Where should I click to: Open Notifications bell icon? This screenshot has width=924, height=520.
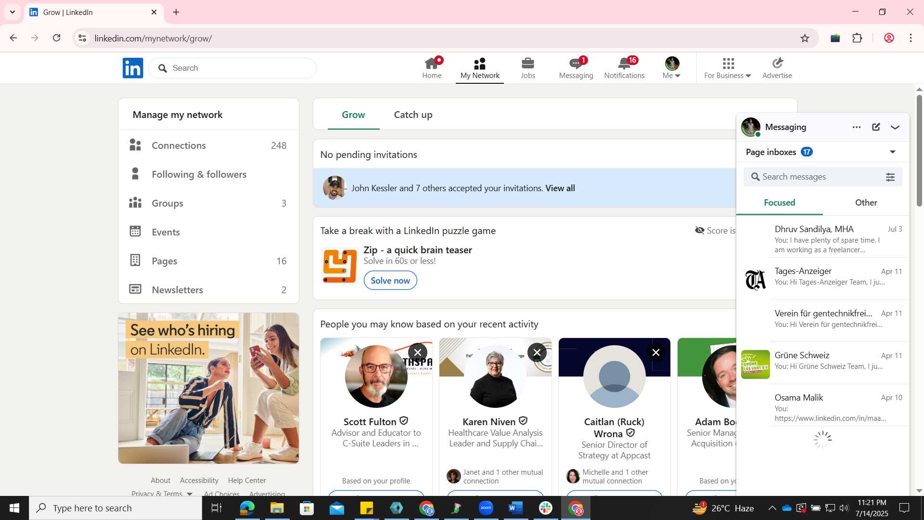624,68
